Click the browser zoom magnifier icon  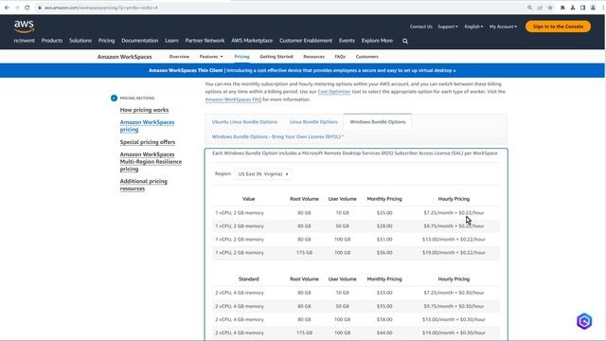[529, 8]
